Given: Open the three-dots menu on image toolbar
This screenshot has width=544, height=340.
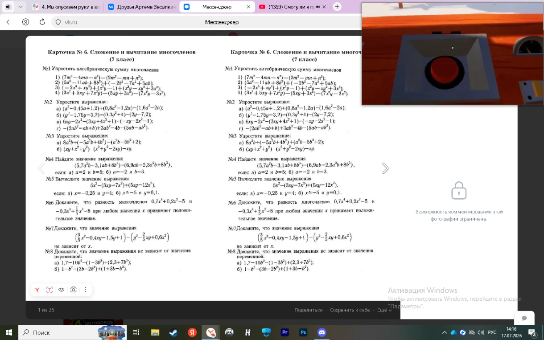Looking at the screenshot, I should tap(86, 290).
